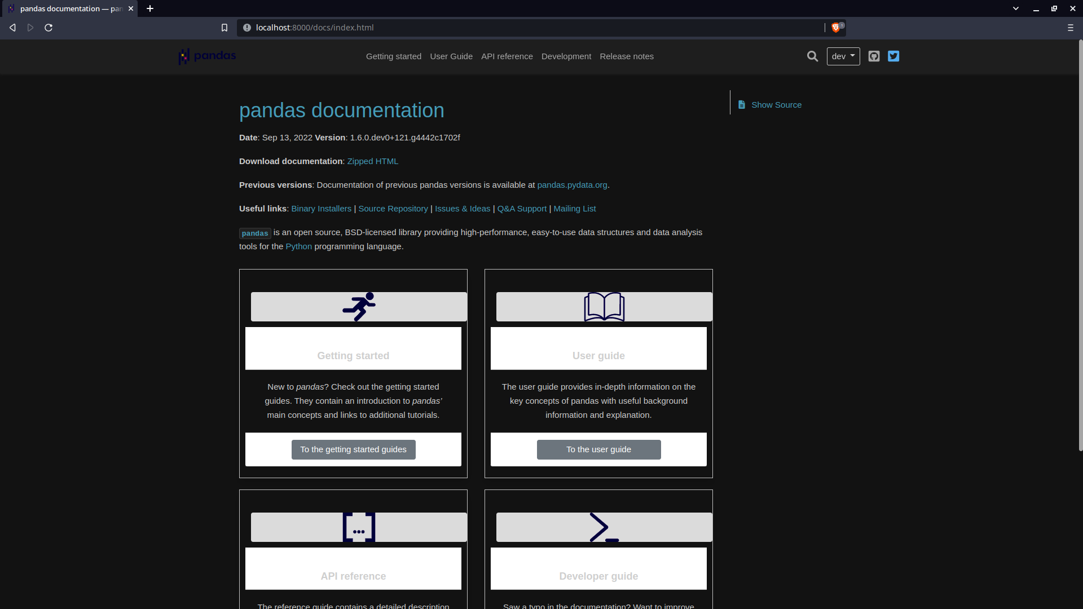This screenshot has width=1083, height=609.
Task: Click the API reference brackets icon
Action: (x=359, y=527)
